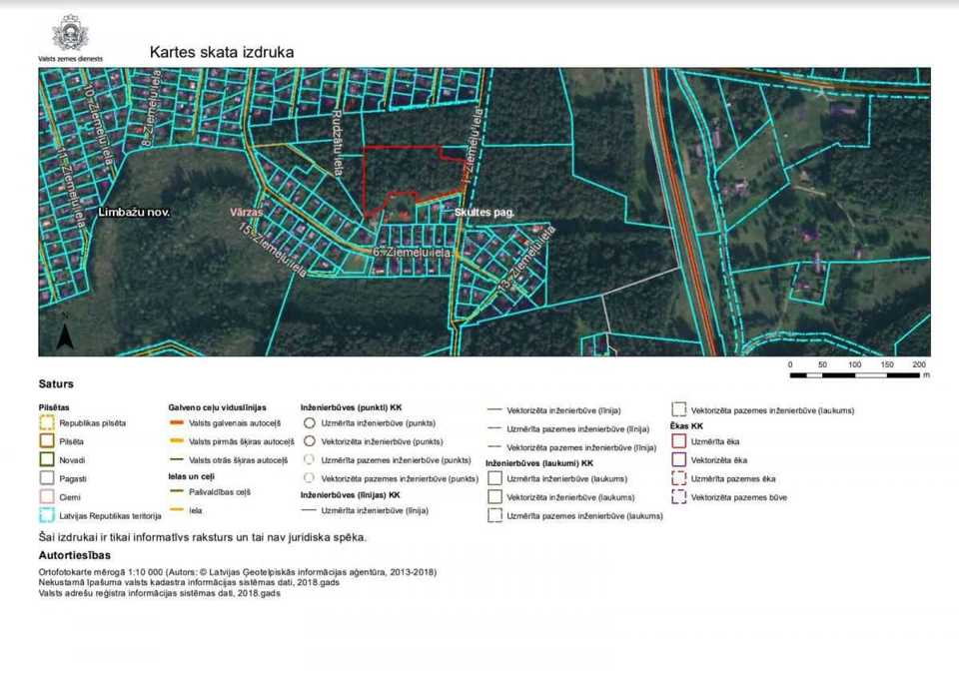The image size is (959, 677).
Task: Click the Autortiesības heading
Action: [75, 555]
